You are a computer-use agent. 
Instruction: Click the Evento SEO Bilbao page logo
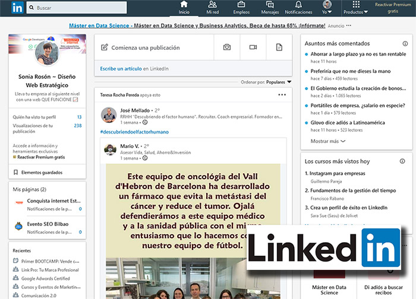(18, 227)
